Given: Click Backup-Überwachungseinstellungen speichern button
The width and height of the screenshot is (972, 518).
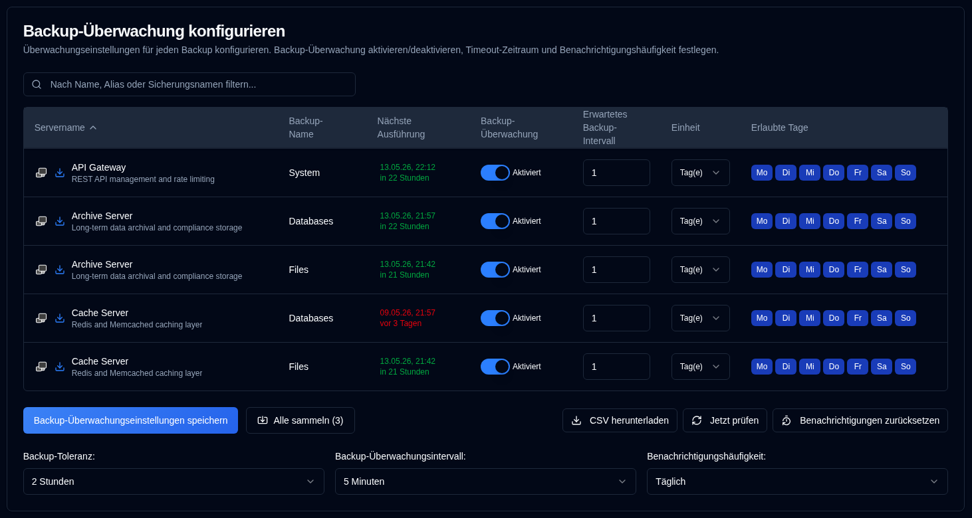Looking at the screenshot, I should coord(130,420).
